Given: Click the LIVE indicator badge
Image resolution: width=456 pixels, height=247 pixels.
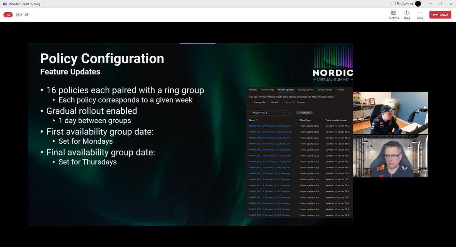Looking at the screenshot, I should [8, 14].
